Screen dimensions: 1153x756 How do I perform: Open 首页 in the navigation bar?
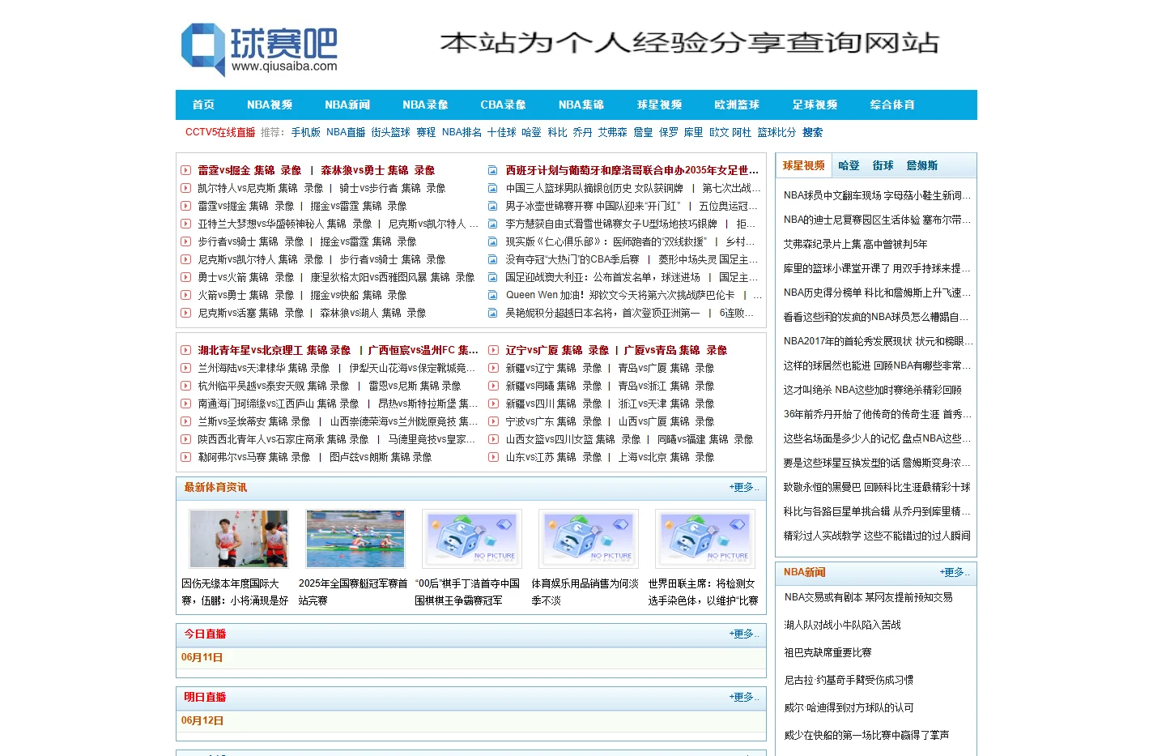pos(203,105)
